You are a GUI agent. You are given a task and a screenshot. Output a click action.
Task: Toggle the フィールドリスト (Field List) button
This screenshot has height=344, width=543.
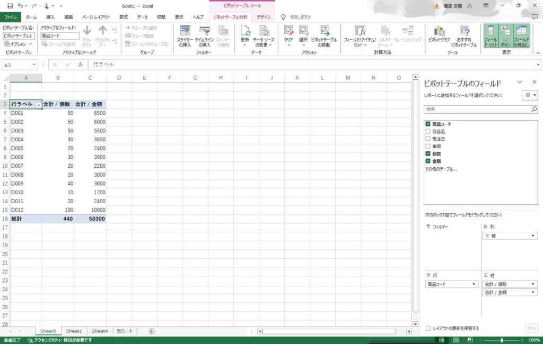(491, 36)
